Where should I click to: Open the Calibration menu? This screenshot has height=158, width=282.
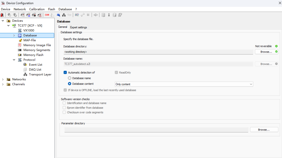[37, 9]
